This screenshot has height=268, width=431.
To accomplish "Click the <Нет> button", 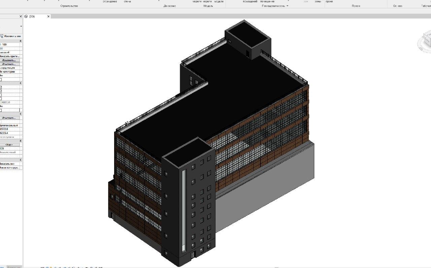I will pos(10,145).
